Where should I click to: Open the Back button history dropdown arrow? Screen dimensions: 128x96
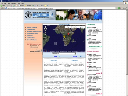pos(6,6)
